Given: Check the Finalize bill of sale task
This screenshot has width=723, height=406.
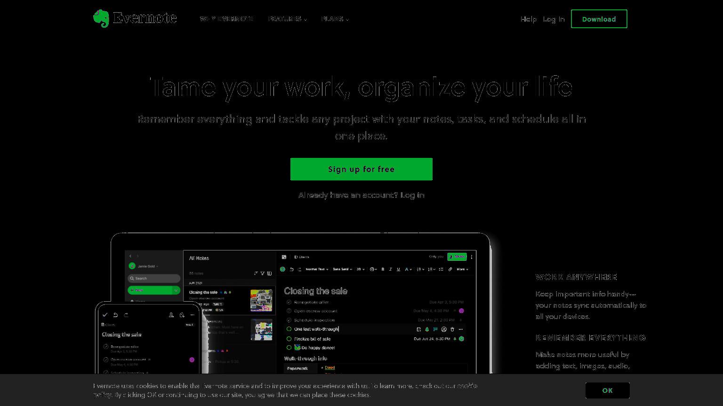Looking at the screenshot, I should (289, 339).
